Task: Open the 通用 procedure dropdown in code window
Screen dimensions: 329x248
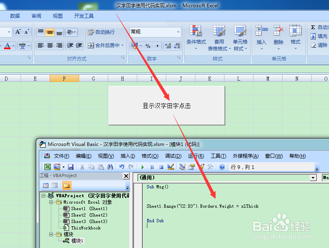Action: pos(313,177)
